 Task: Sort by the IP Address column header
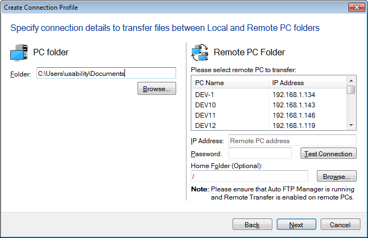coord(308,82)
